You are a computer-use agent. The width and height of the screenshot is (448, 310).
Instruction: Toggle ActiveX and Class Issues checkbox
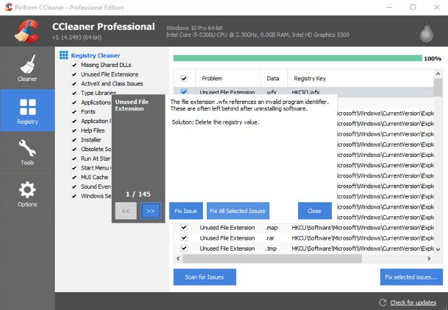click(74, 84)
